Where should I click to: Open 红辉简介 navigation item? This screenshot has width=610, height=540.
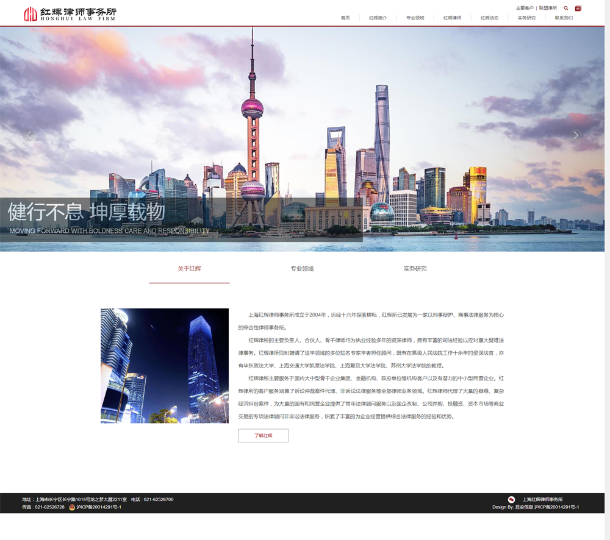point(378,18)
